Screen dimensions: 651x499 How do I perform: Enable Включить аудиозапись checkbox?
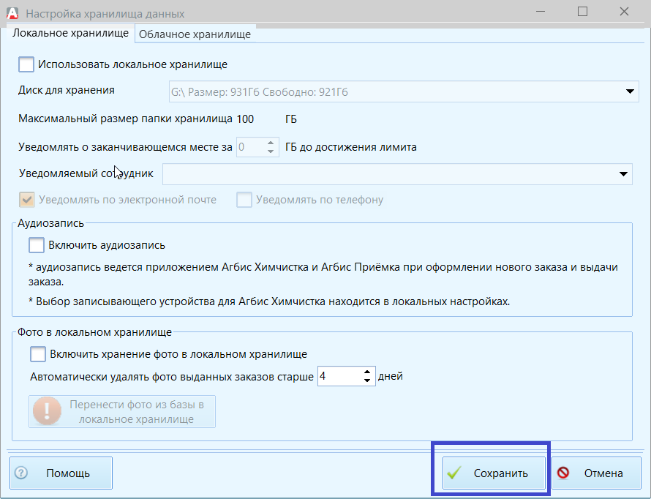[37, 245]
